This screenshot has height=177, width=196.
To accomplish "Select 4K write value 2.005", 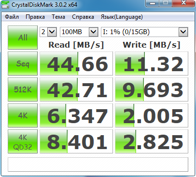I will (152, 115).
